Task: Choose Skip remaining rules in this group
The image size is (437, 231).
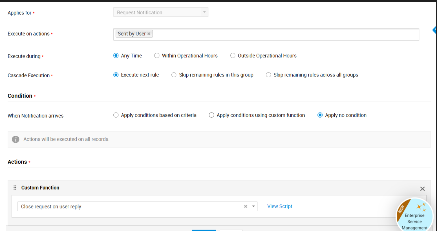Action: click(174, 75)
